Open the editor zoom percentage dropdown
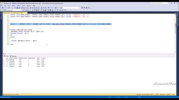Image resolution: width=179 pixels, height=100 pixels. [8, 54]
